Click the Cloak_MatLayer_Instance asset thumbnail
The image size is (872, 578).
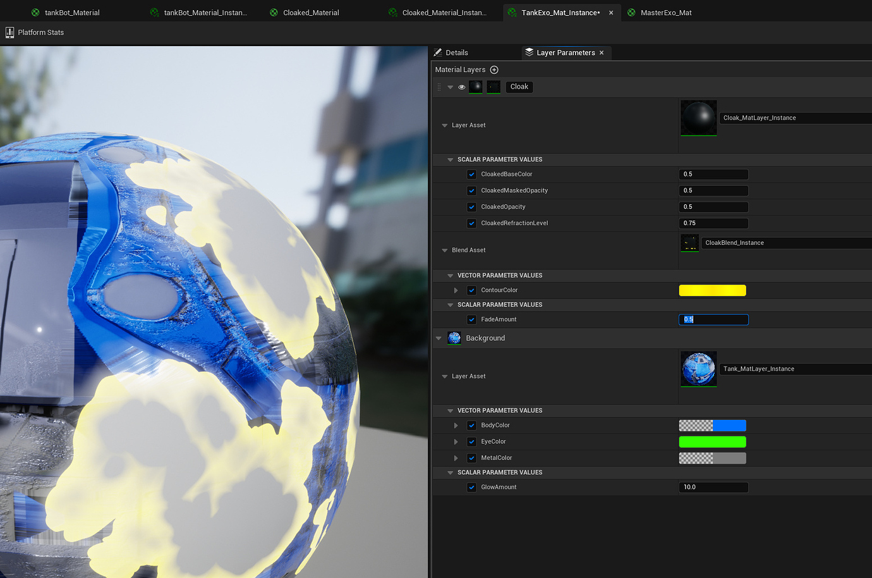[x=698, y=118]
